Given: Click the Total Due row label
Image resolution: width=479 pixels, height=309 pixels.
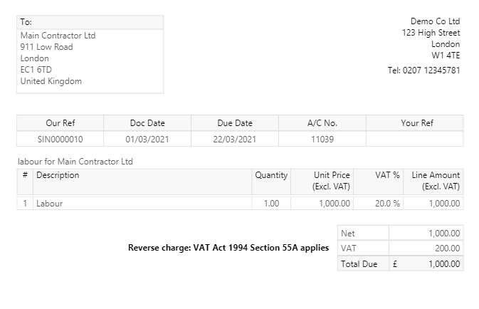Looking at the screenshot, I should tap(359, 263).
